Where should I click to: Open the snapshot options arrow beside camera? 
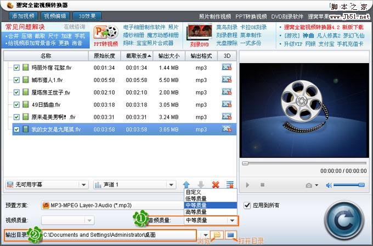pyautogui.click(x=317, y=185)
